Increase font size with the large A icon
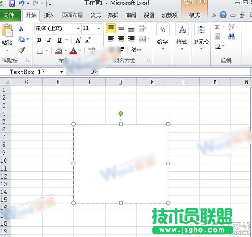 (x=78, y=40)
